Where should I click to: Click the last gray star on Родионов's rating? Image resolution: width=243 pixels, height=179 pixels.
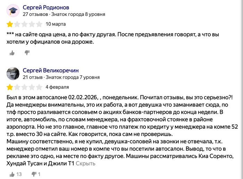pos(39,24)
